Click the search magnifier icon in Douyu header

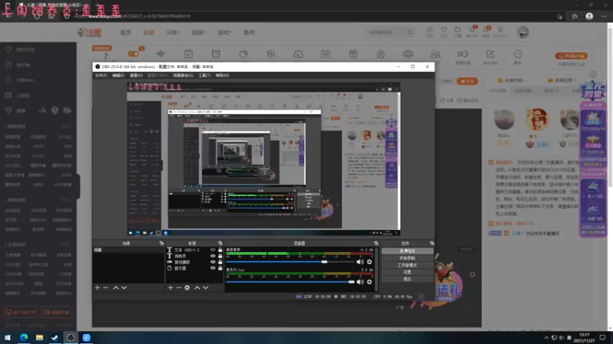[410, 32]
